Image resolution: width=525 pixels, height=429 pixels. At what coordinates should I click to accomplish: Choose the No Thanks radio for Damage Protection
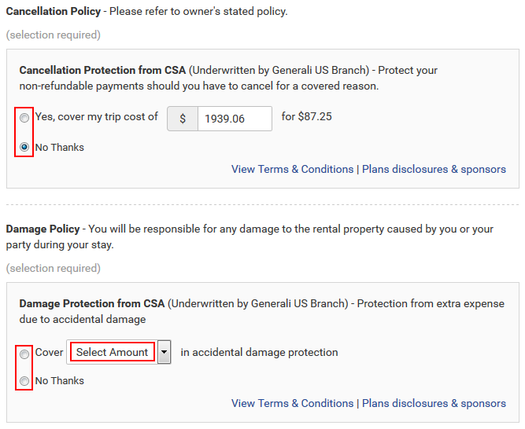[25, 381]
